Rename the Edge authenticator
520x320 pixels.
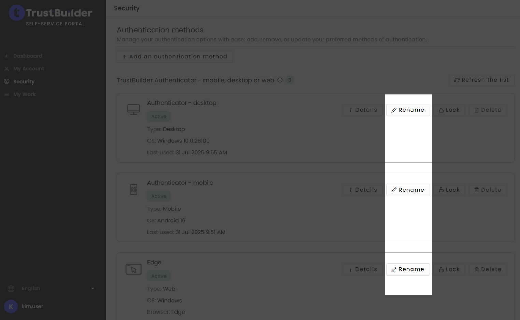pos(408,269)
